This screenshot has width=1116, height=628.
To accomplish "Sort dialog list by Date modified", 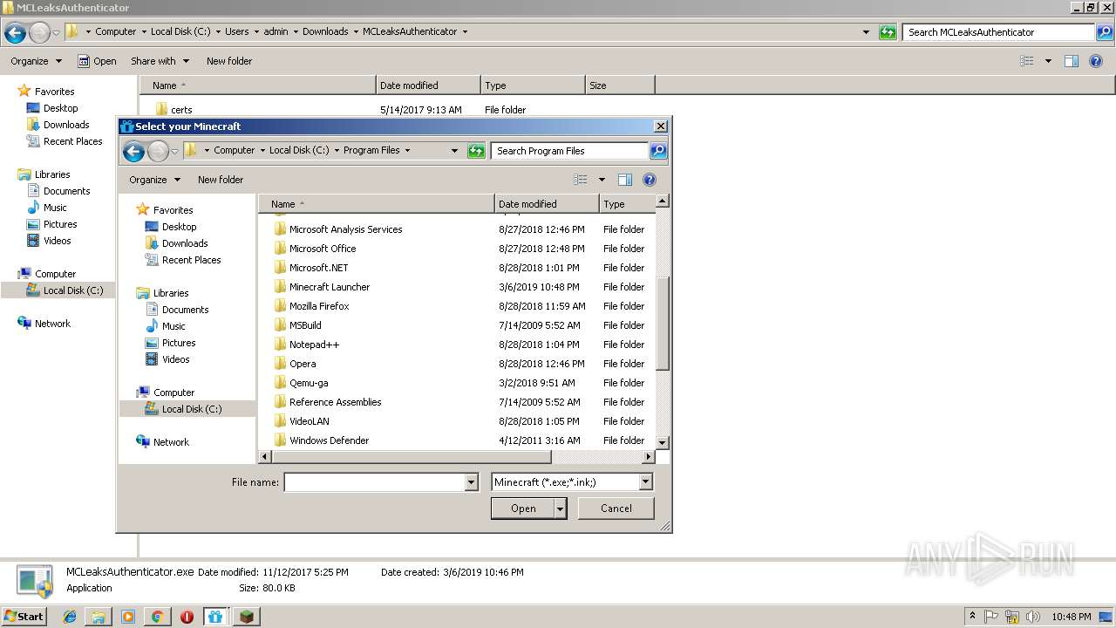I will point(547,204).
